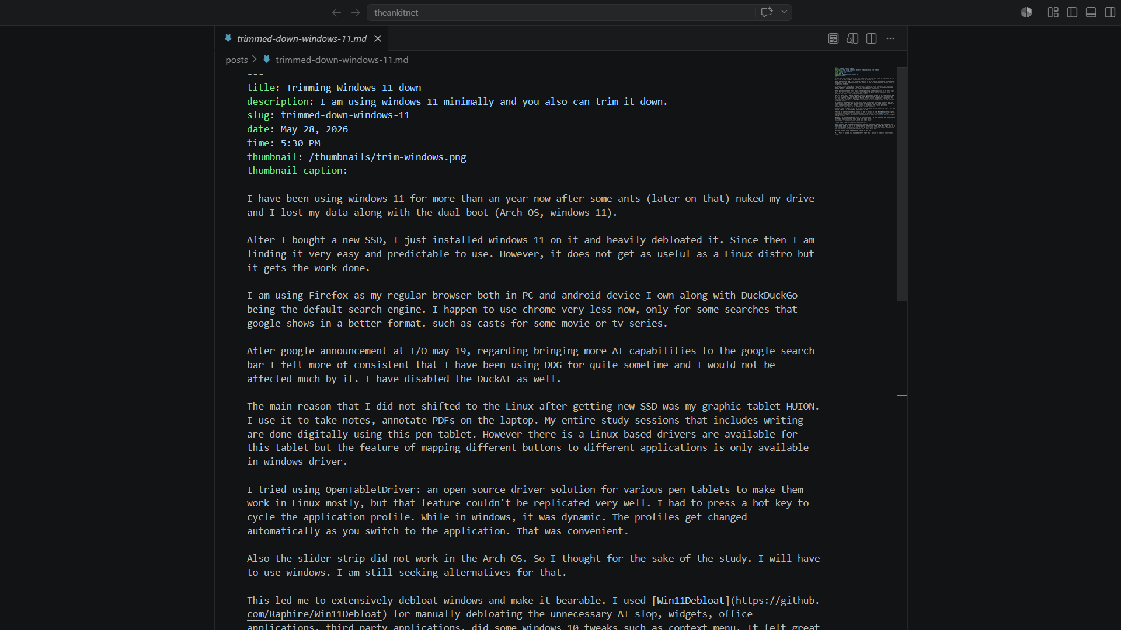Viewport: 1121px width, 630px height.
Task: Toggle the secondary side bar
Action: [x=1110, y=12]
